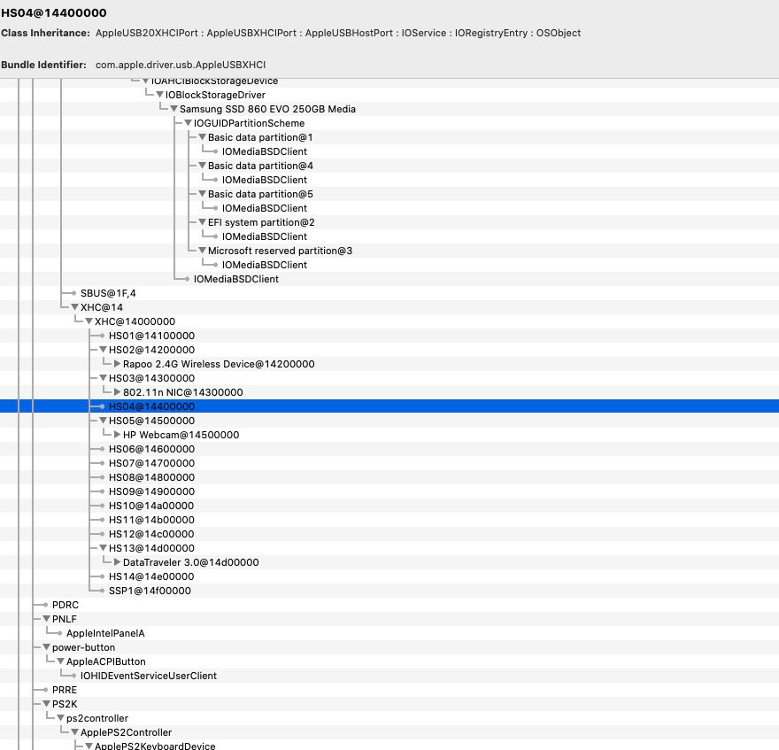Collapse the HS05@14500000 port

point(103,420)
